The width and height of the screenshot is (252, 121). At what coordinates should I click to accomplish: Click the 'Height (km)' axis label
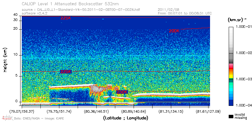click(5, 60)
